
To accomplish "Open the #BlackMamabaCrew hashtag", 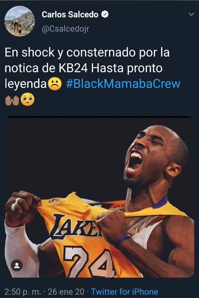I will [123, 84].
